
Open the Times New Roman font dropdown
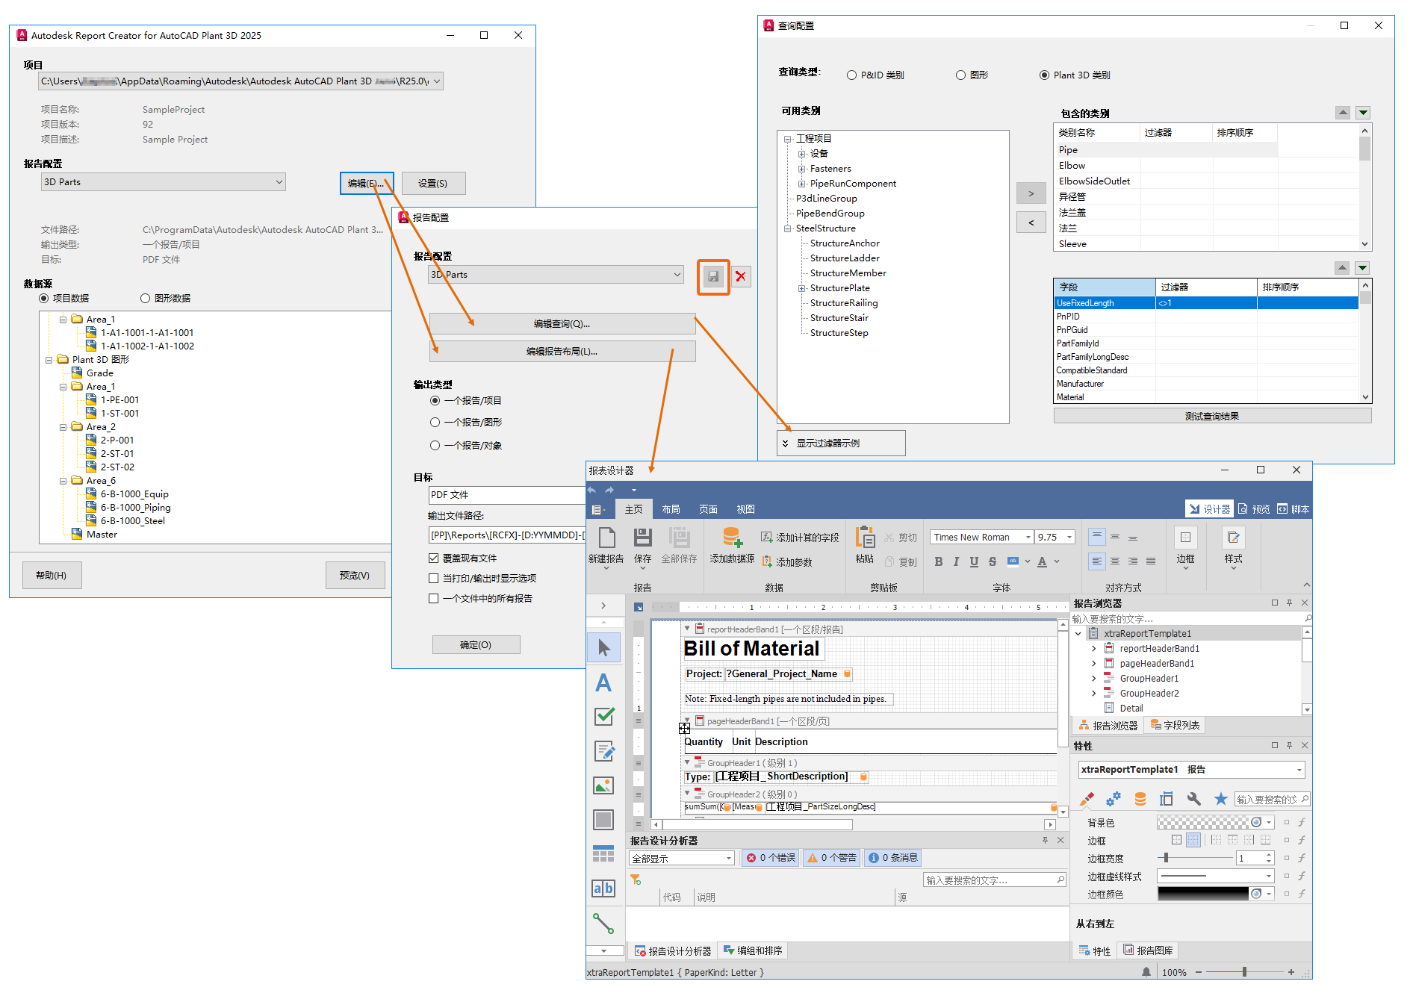click(x=1028, y=538)
